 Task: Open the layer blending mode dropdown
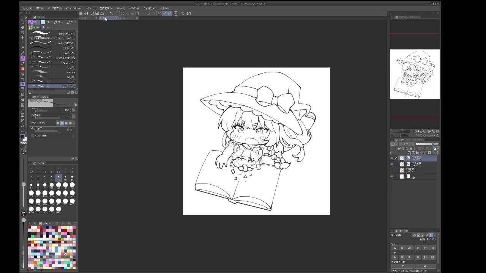point(406,144)
